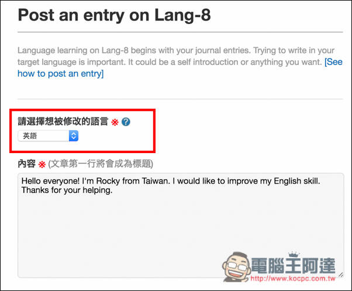
Task: Click 'how to post an entry]' link
Action: coord(61,74)
